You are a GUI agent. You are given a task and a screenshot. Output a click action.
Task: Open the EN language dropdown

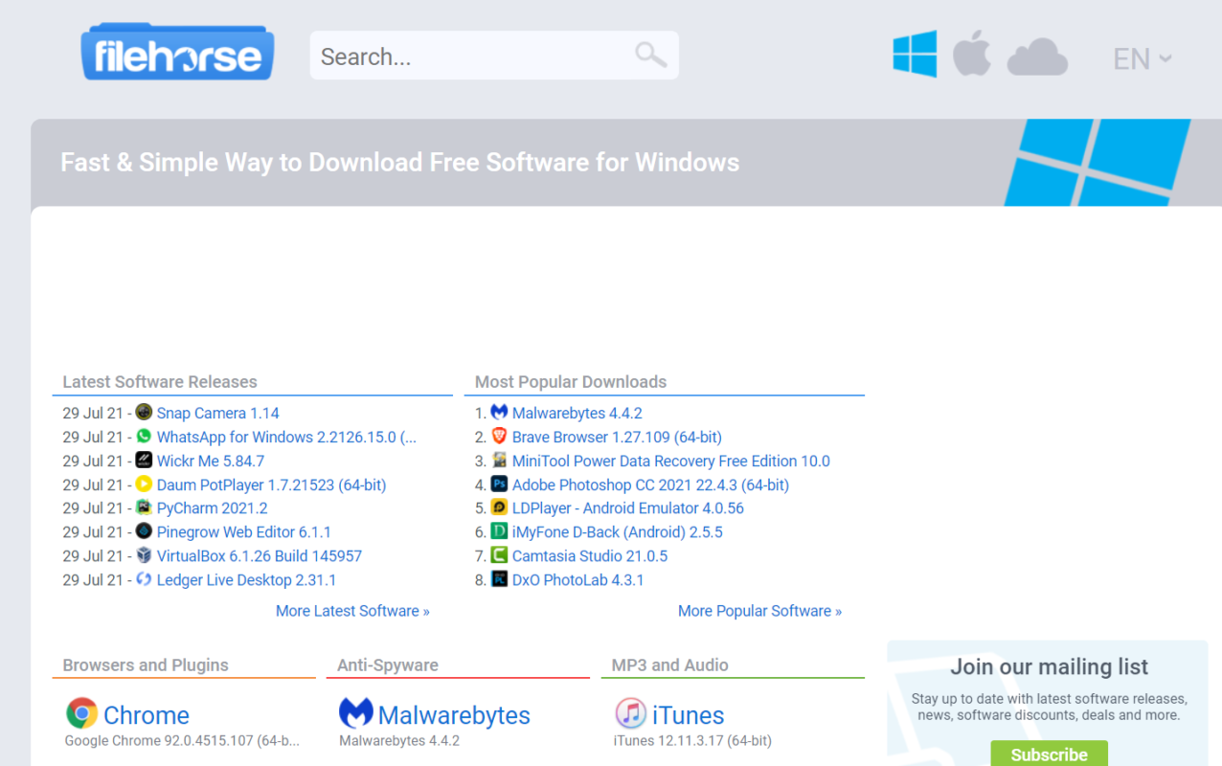1143,59
